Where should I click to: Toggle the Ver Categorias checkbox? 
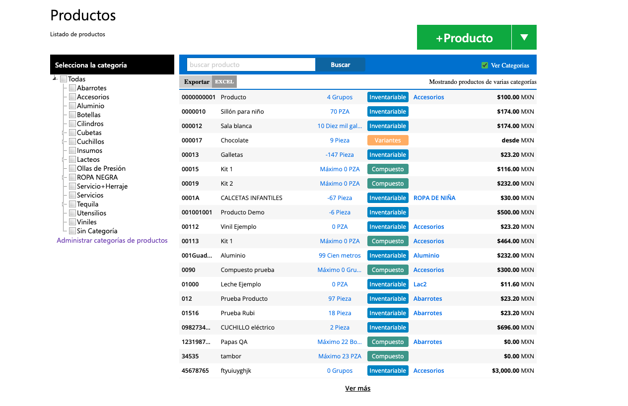[x=485, y=65]
